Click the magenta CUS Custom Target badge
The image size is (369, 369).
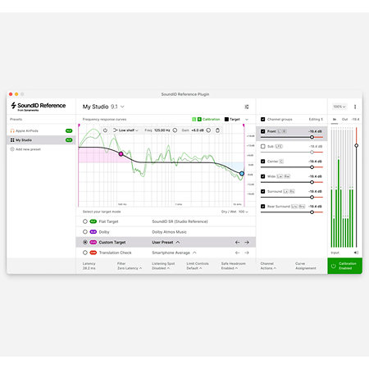pos(93,242)
